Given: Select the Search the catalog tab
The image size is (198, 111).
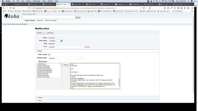Looking at the screenshot, I should [51, 21].
